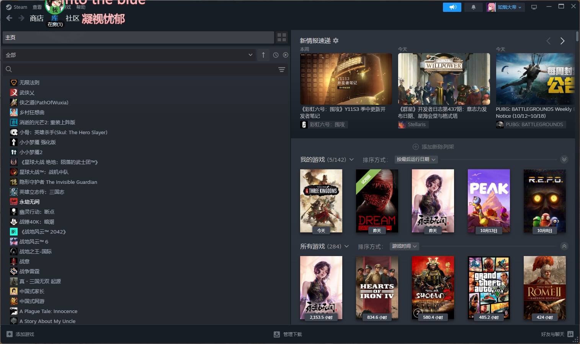Screen dimensions: 580x344
Task: Open friends and chat icon
Action: pos(570,334)
